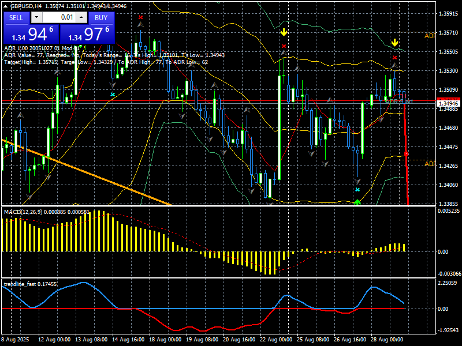Click the SELL button
This screenshot has width=462, height=346.
pyautogui.click(x=16, y=18)
